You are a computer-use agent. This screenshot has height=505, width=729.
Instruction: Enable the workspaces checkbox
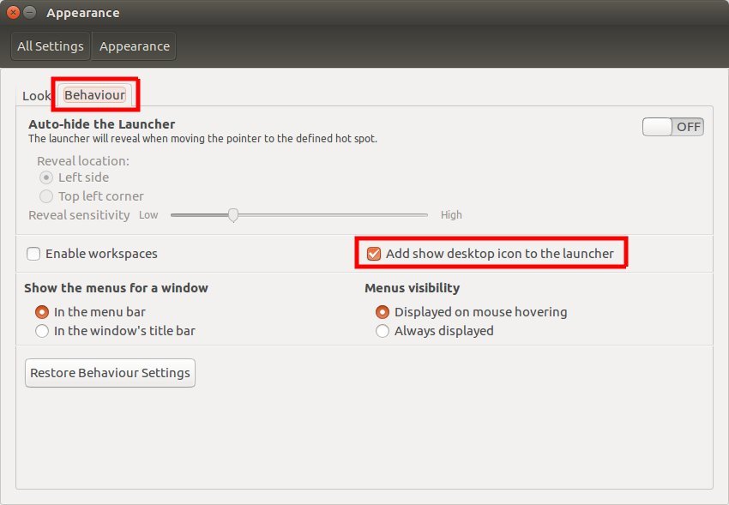tap(32, 253)
